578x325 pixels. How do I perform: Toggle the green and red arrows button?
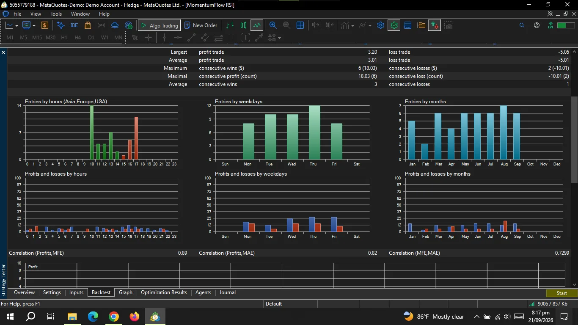(435, 25)
